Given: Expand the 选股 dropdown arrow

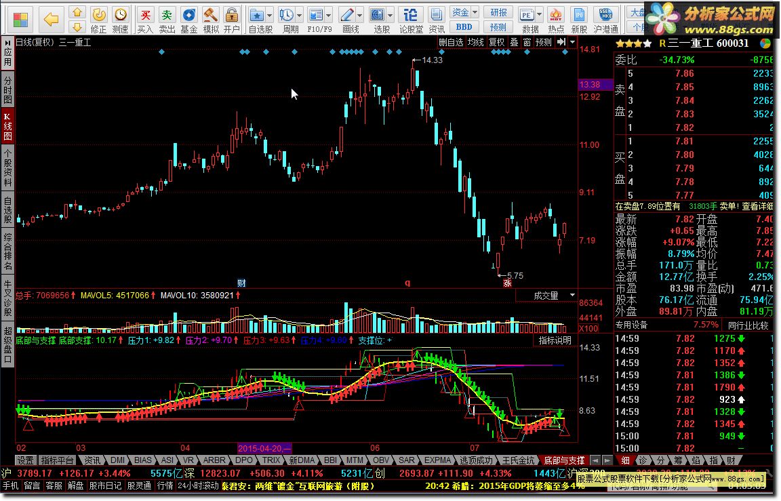Looking at the screenshot, I should [390, 16].
